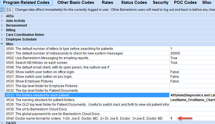Select setting 0531 Employee Pictures folder
The image size is (215, 124).
(87, 86)
